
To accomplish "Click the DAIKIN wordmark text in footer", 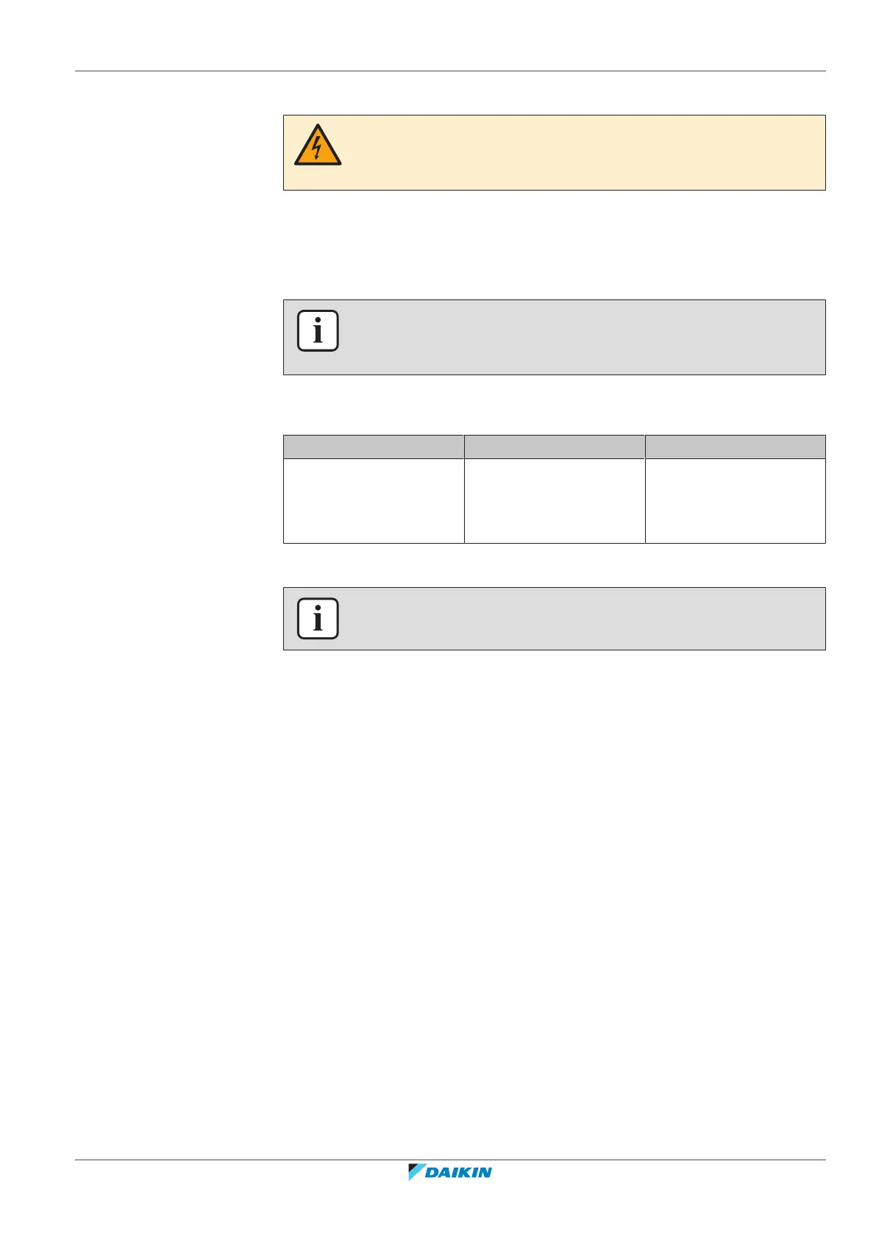I will point(459,1173).
